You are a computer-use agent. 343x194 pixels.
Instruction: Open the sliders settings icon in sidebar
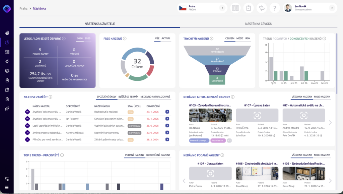7,179
